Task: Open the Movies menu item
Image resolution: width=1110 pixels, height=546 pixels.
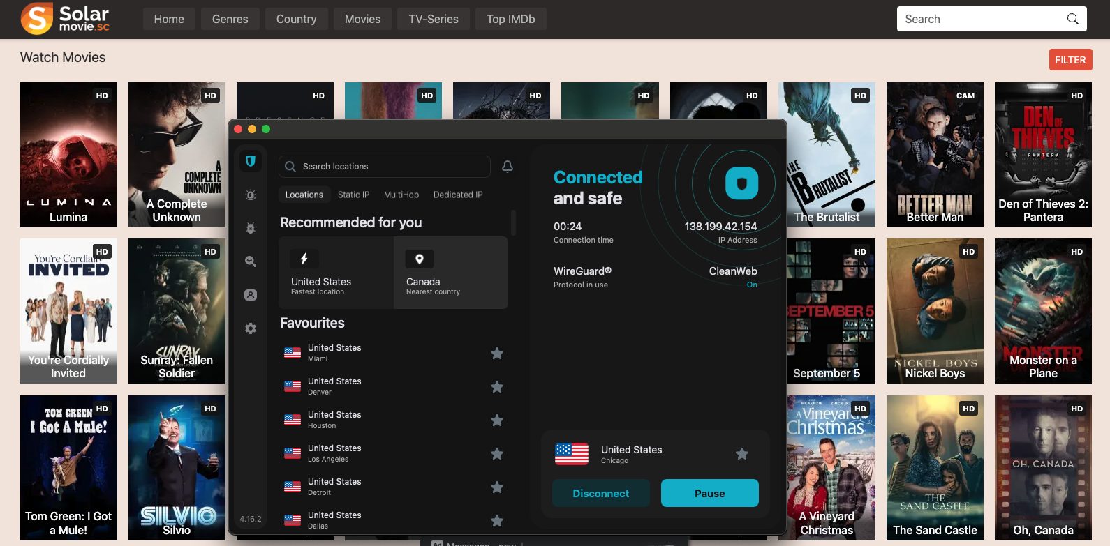Action: coord(363,19)
